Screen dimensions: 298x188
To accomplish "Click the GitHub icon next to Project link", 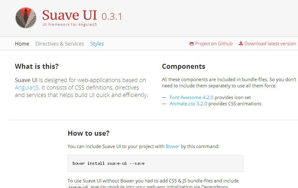I will click(191, 43).
